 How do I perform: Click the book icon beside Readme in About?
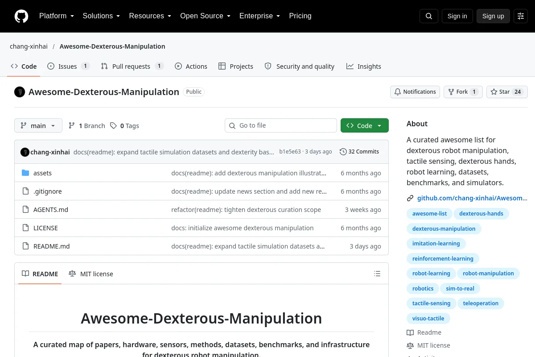pyautogui.click(x=410, y=332)
